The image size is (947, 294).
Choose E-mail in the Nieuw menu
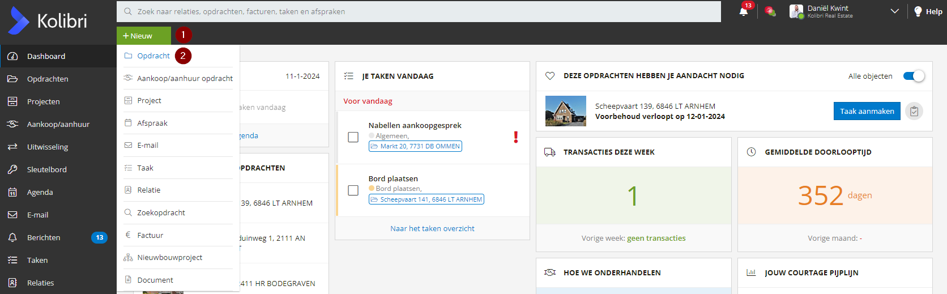pyautogui.click(x=178, y=145)
